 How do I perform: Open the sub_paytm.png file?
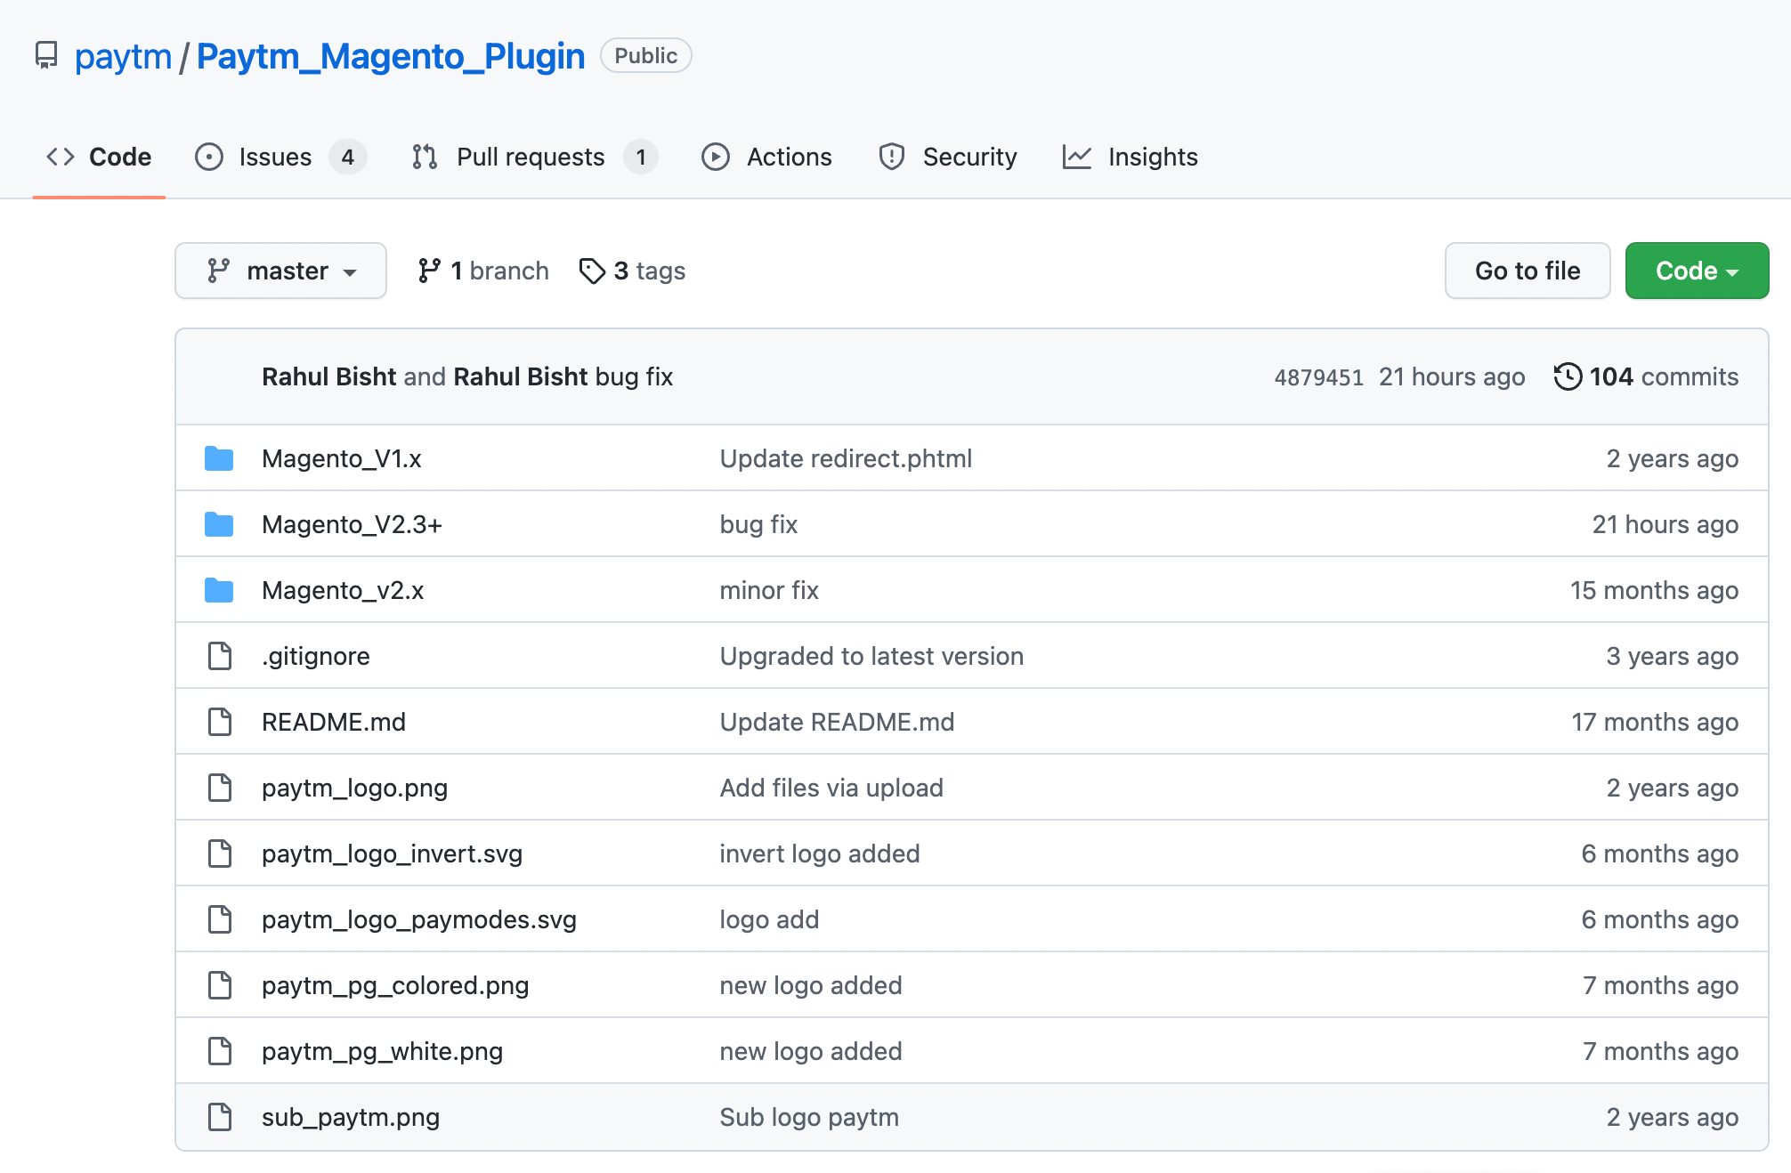pyautogui.click(x=350, y=1117)
